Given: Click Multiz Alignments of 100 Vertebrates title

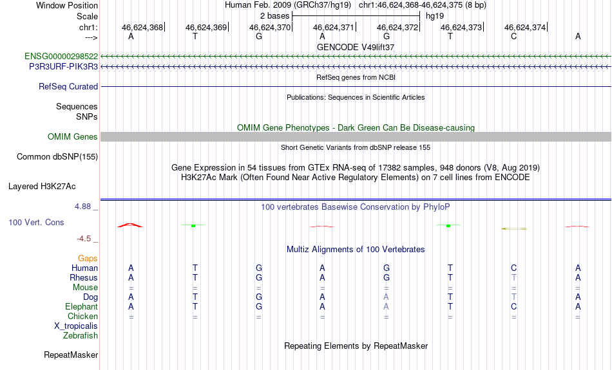Looking at the screenshot, I should click(356, 250).
